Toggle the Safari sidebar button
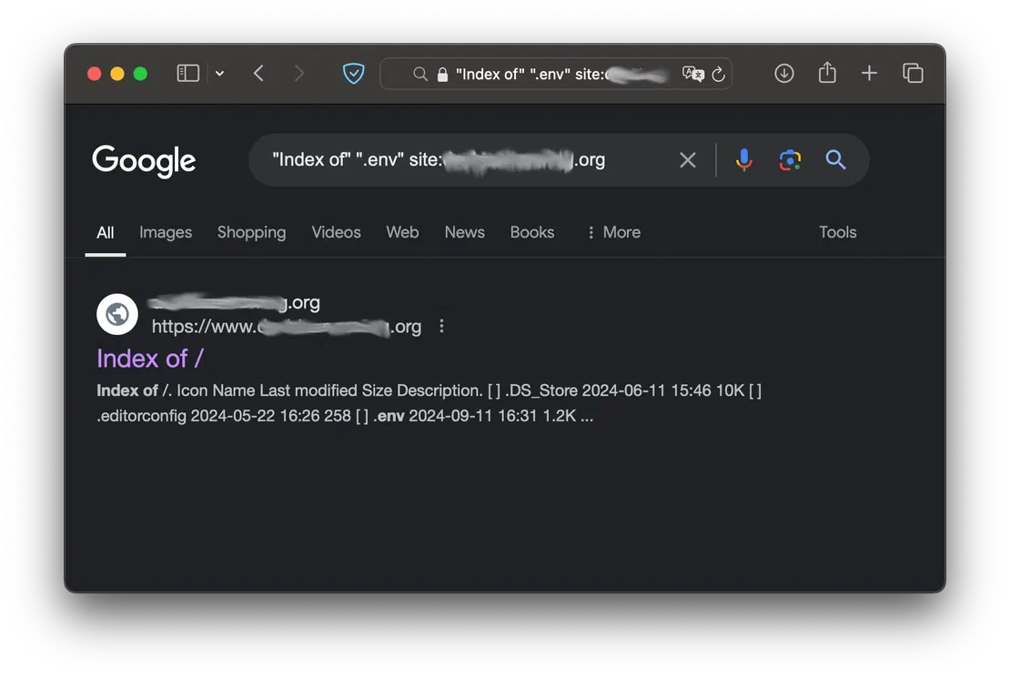This screenshot has height=678, width=1010. (x=187, y=74)
